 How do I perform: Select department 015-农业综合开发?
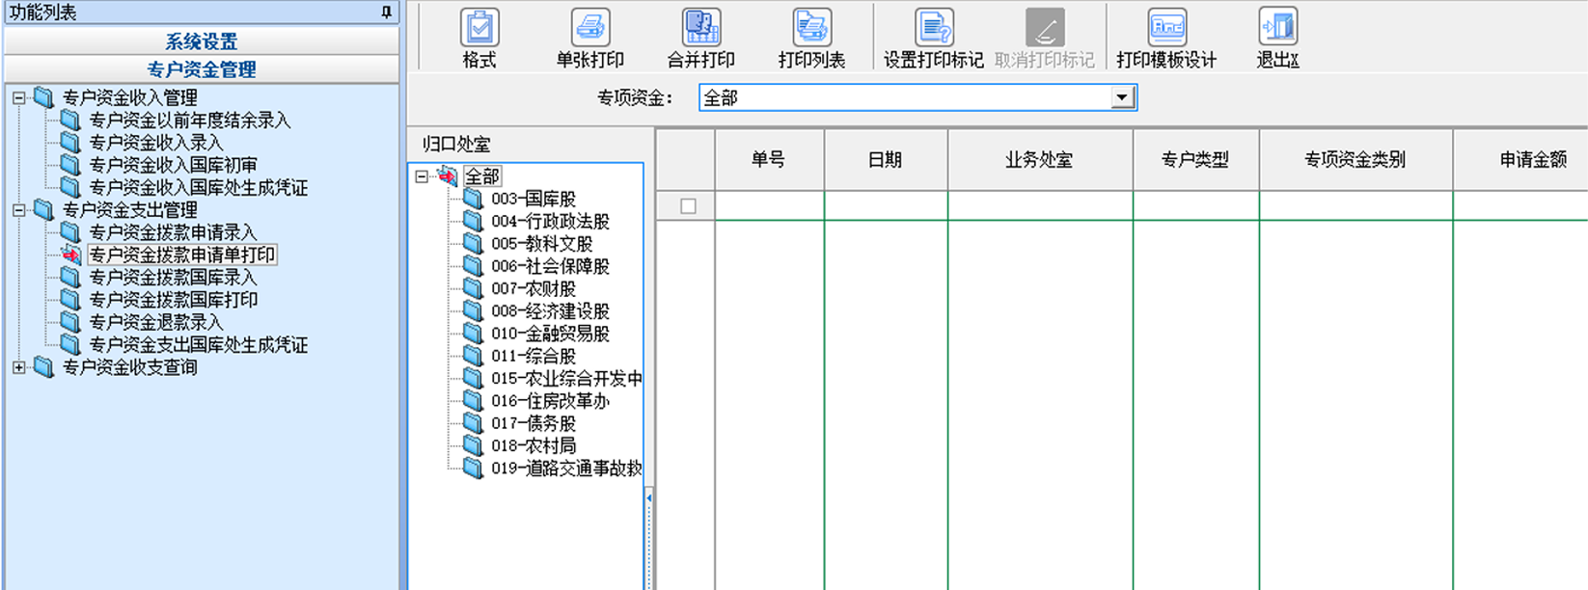pos(566,379)
